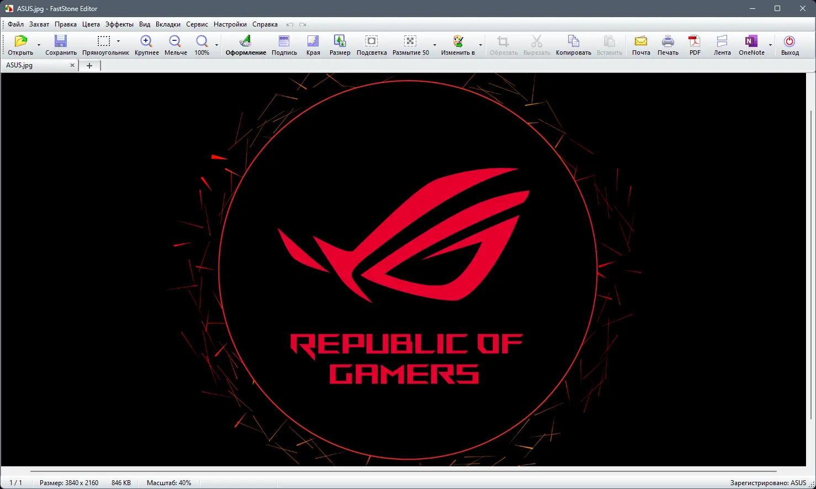
Task: Open the Вкладки menu
Action: pos(168,24)
